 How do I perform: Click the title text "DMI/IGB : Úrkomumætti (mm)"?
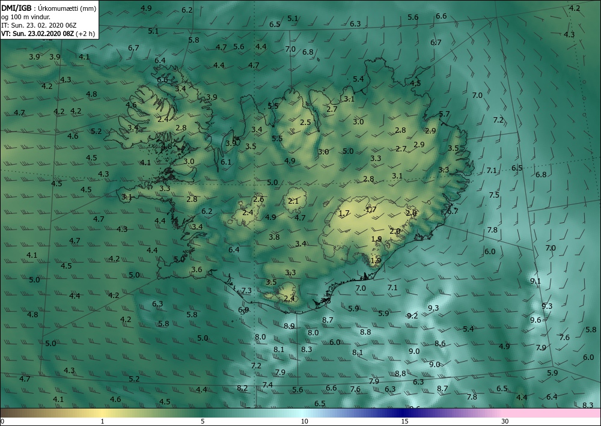click(49, 8)
